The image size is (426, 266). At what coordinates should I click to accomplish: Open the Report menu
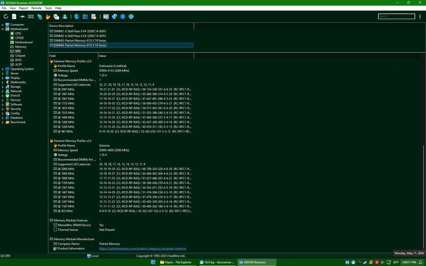(23, 8)
